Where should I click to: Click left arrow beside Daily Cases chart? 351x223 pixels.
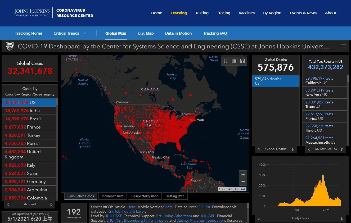point(259,219)
